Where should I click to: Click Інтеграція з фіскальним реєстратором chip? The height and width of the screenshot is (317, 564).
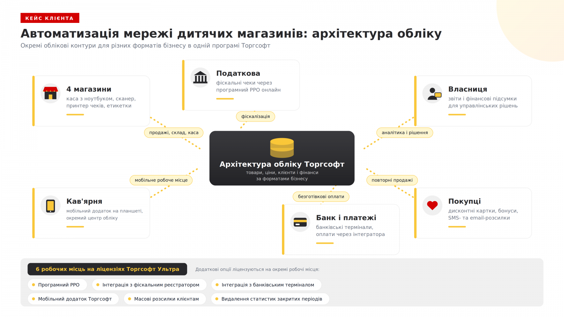[x=149, y=285]
